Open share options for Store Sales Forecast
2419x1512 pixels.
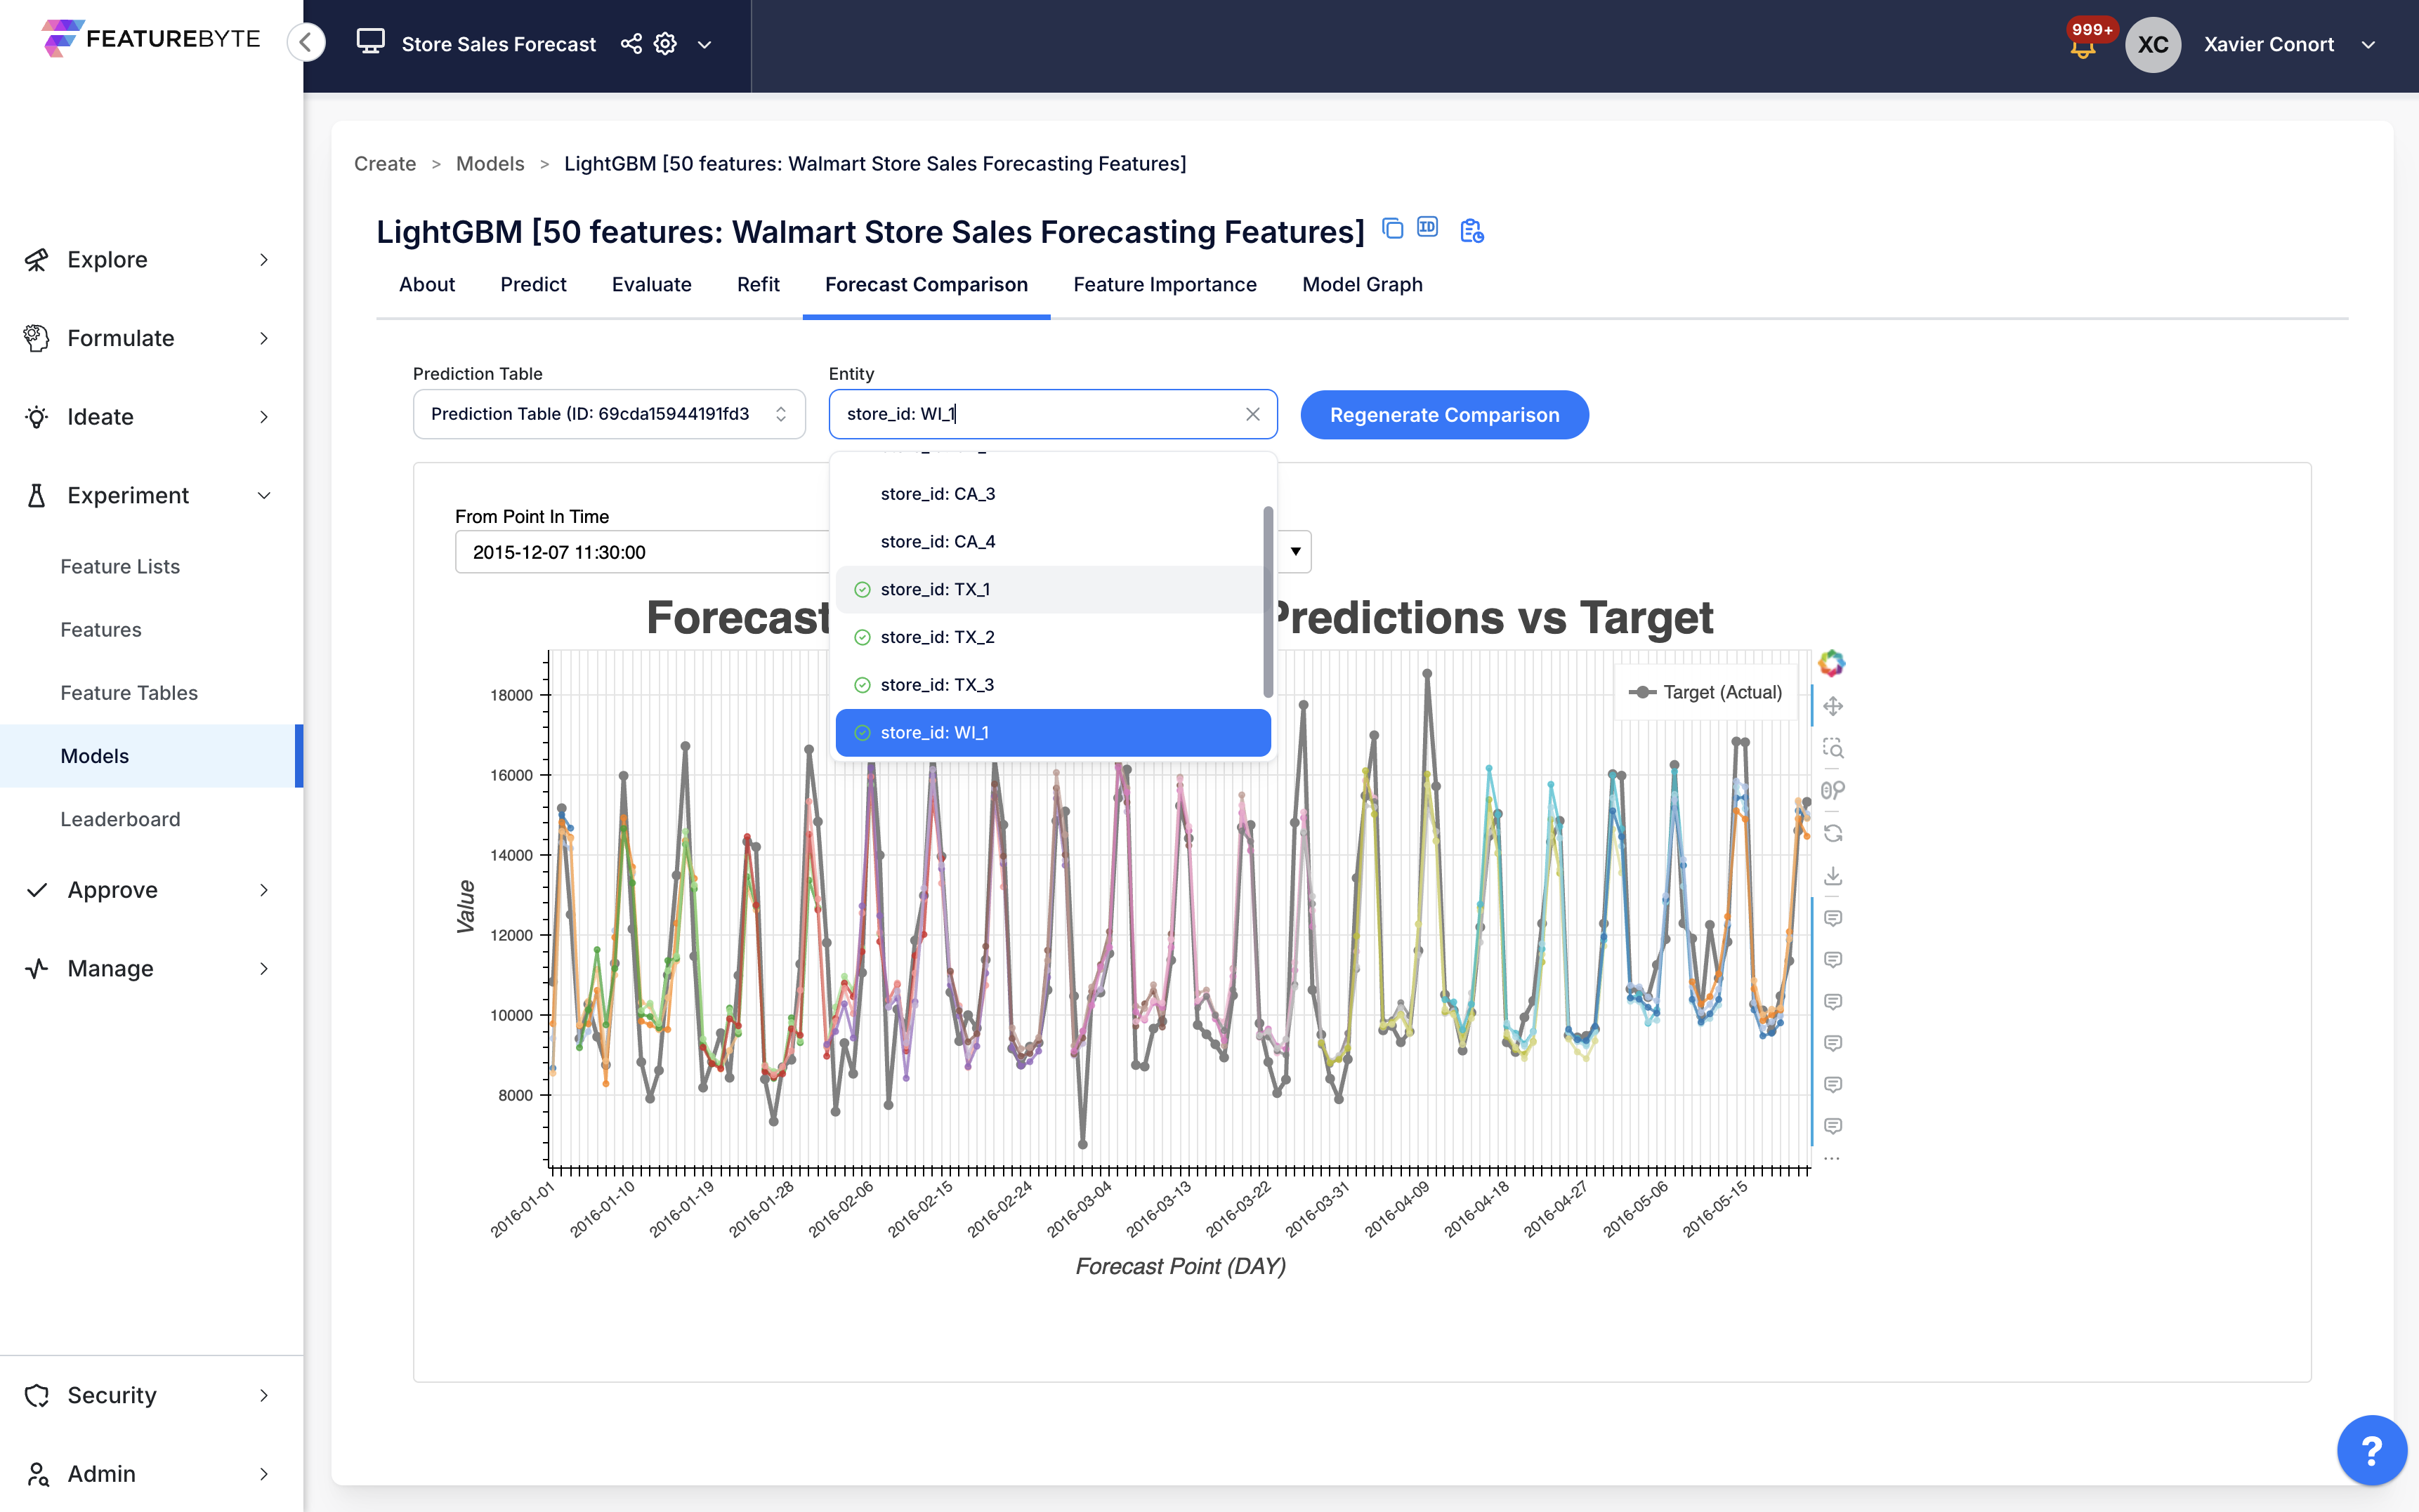click(630, 44)
